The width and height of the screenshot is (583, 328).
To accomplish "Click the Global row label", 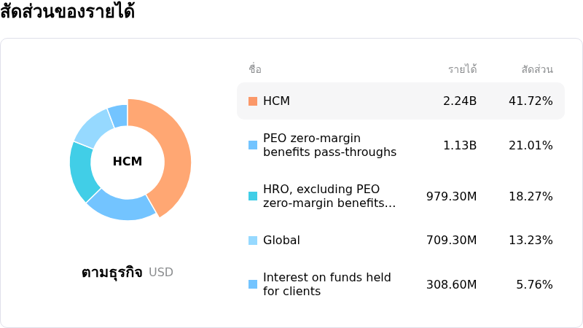I will 281,241.
